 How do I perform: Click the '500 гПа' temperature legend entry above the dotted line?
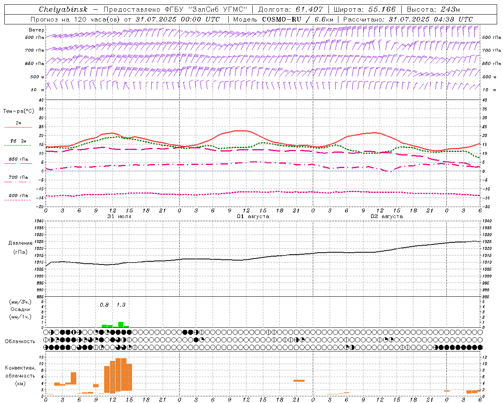click(18, 196)
